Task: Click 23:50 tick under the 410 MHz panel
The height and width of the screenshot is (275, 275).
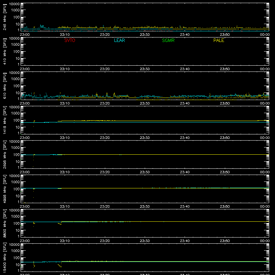Action: (225, 69)
